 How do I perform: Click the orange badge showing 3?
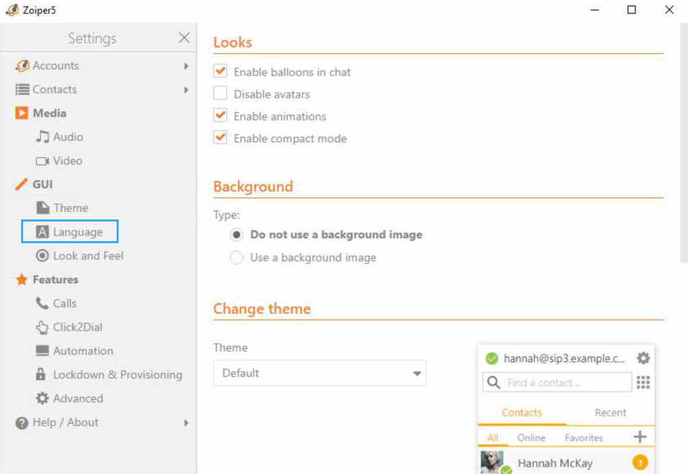(x=640, y=462)
